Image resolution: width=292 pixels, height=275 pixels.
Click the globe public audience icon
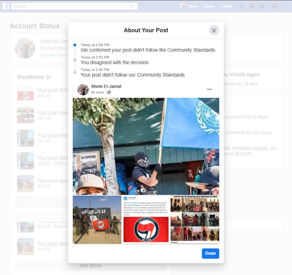click(x=109, y=92)
